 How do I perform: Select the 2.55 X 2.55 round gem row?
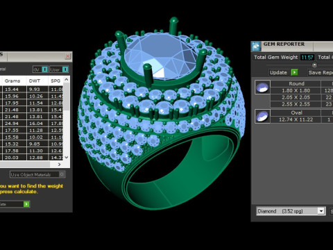(x=296, y=104)
